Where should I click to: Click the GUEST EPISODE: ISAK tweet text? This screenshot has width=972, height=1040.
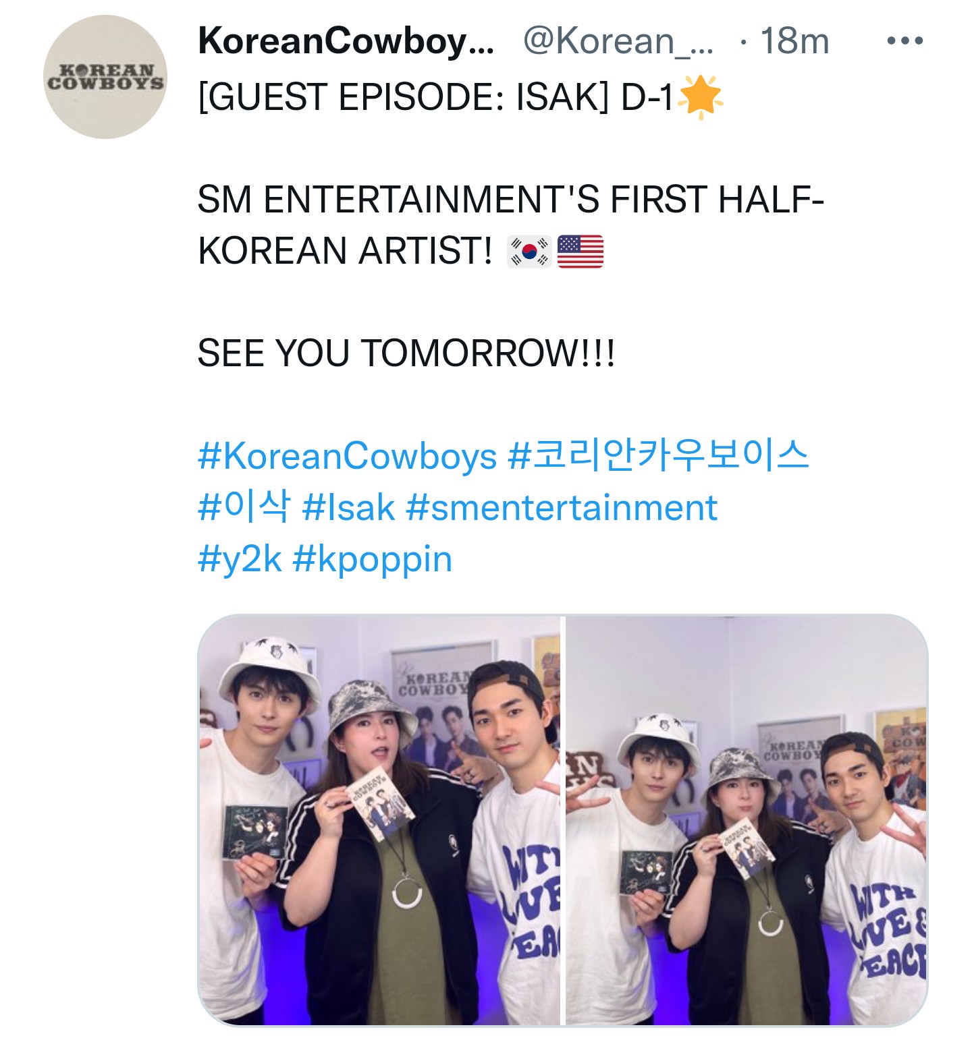(436, 97)
